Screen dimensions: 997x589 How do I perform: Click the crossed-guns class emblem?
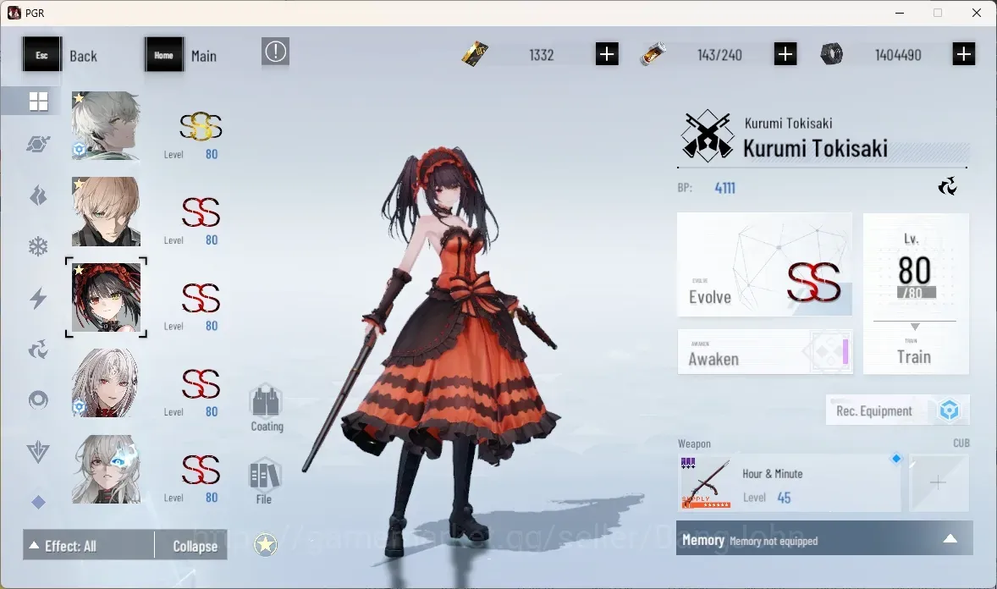707,135
